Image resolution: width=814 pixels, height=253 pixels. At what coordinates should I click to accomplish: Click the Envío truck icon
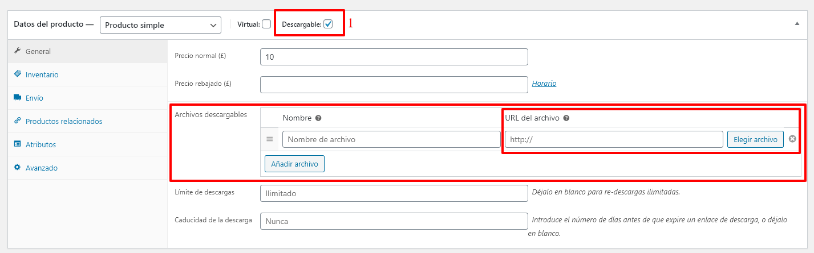click(17, 98)
